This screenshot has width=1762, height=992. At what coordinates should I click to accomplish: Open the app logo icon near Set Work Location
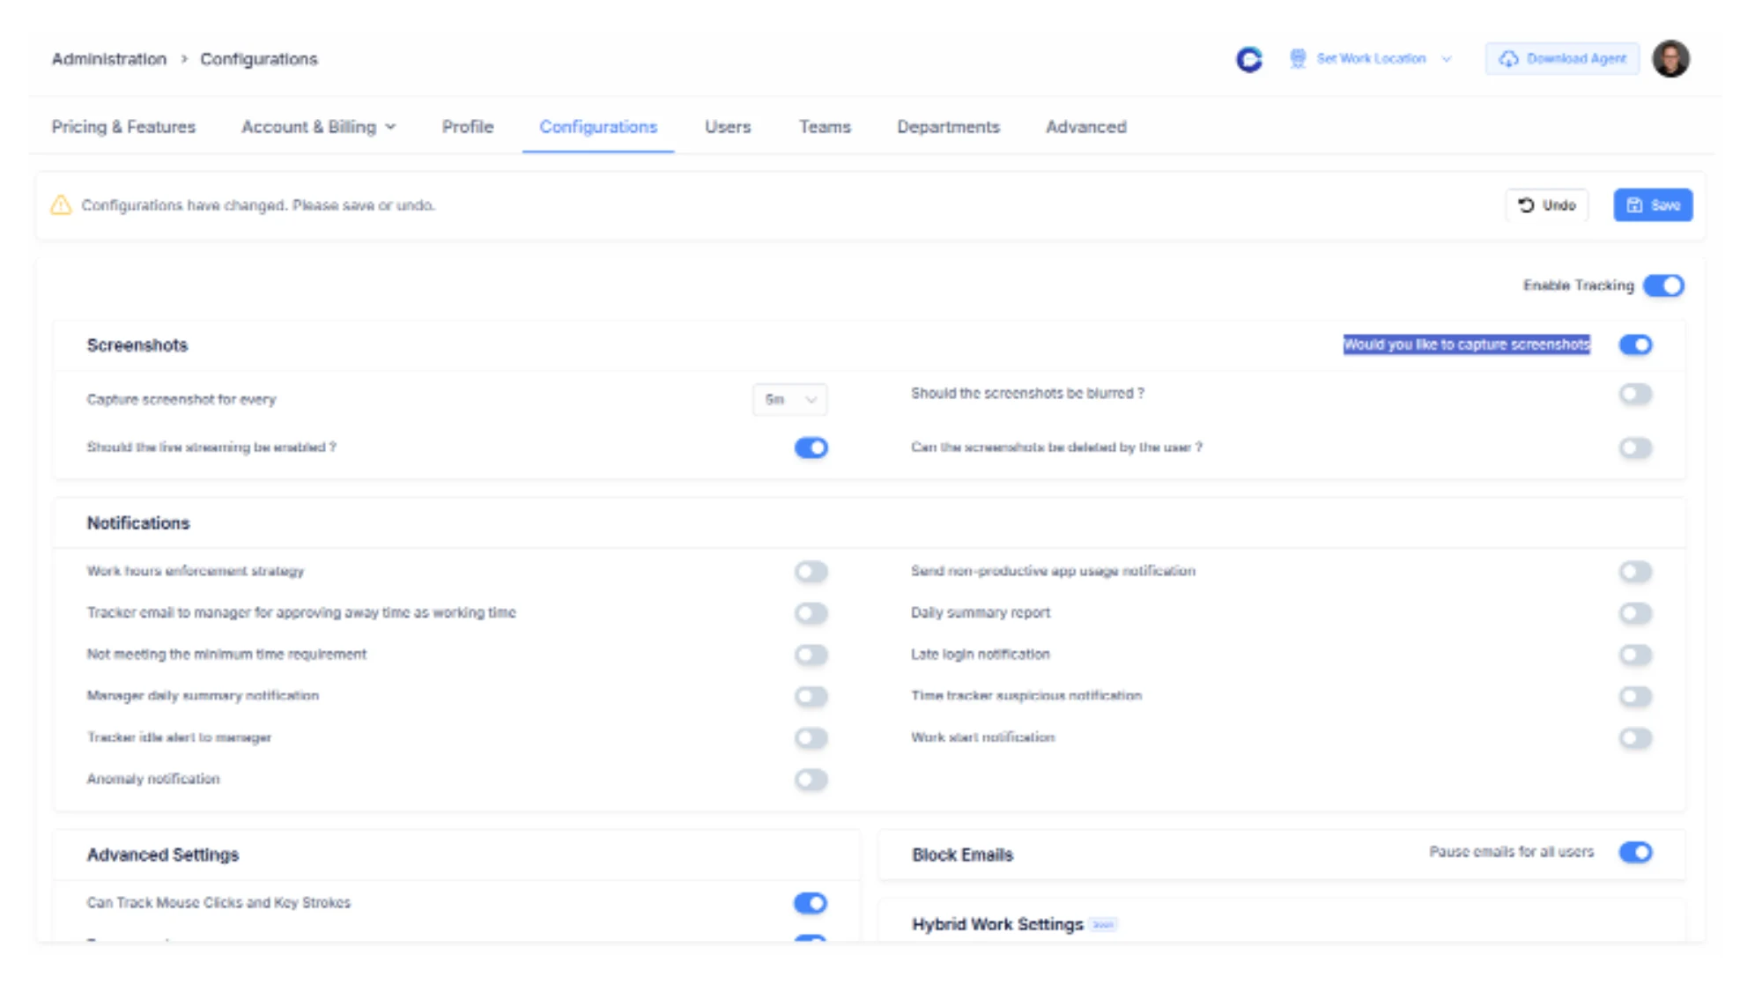click(x=1250, y=58)
